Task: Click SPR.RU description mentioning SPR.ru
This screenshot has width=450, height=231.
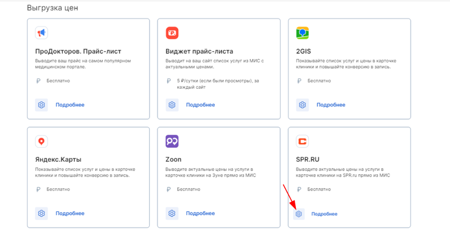Action: tap(343, 172)
